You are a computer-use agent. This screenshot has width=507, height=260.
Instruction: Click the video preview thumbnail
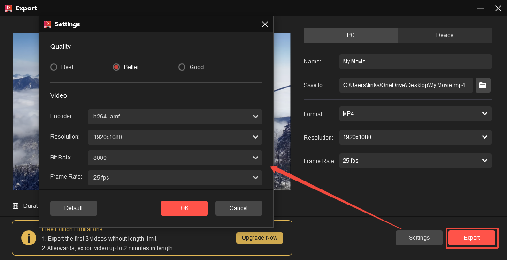tap(282, 112)
